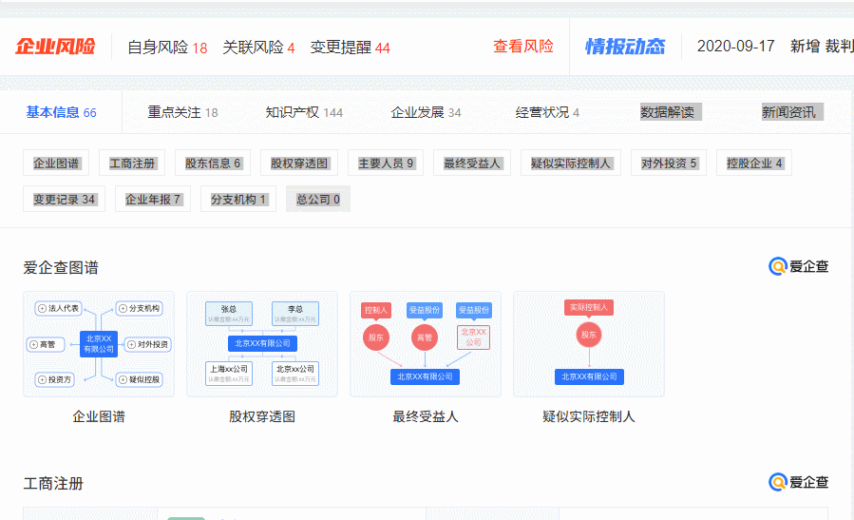Open the 最终受益人 diagram thumbnail
Image resolution: width=854 pixels, height=520 pixels.
[x=426, y=344]
